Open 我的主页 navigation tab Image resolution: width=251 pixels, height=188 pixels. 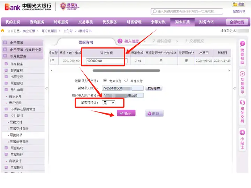click(13, 22)
